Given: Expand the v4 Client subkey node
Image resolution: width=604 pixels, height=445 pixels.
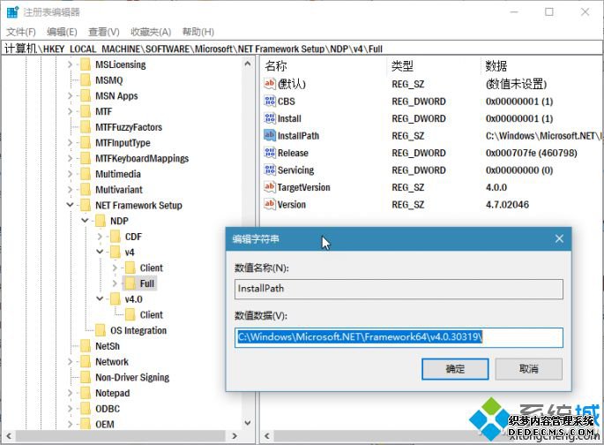Looking at the screenshot, I should (x=115, y=268).
